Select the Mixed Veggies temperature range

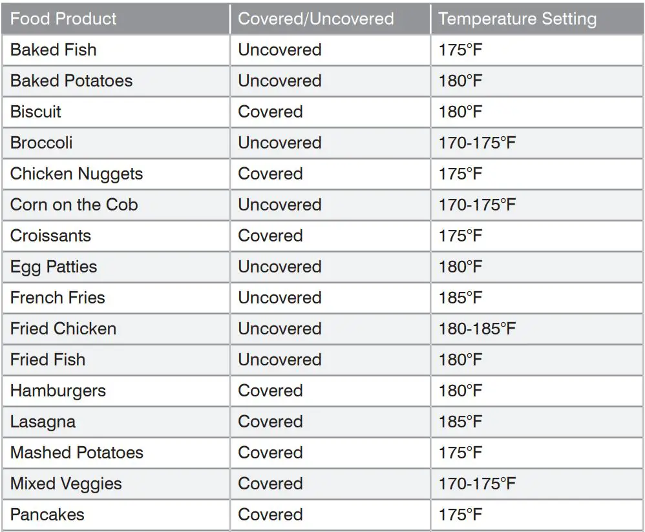tap(478, 484)
